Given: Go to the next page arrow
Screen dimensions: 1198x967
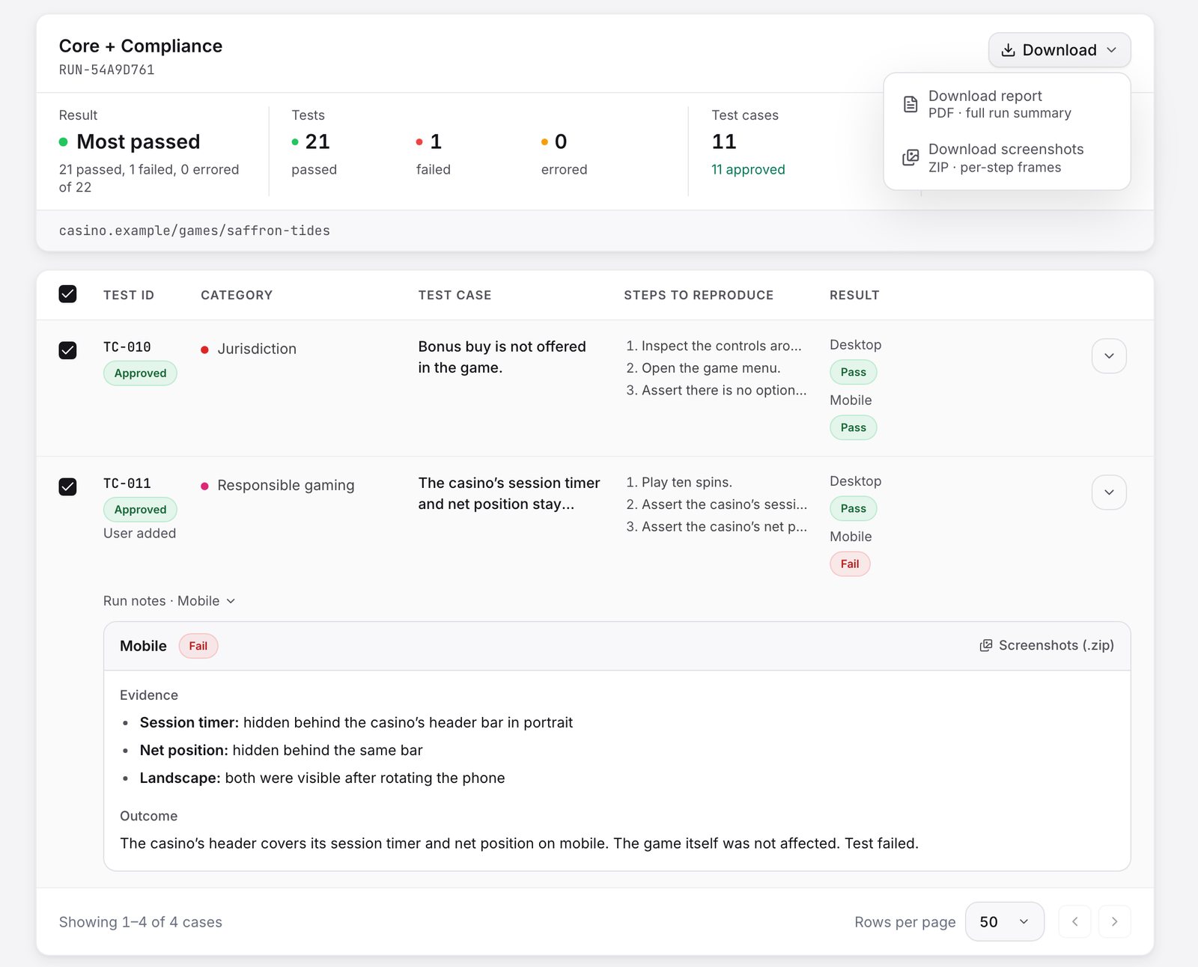Looking at the screenshot, I should [1114, 921].
